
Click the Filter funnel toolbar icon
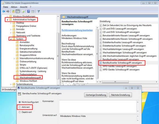coord(38,12)
